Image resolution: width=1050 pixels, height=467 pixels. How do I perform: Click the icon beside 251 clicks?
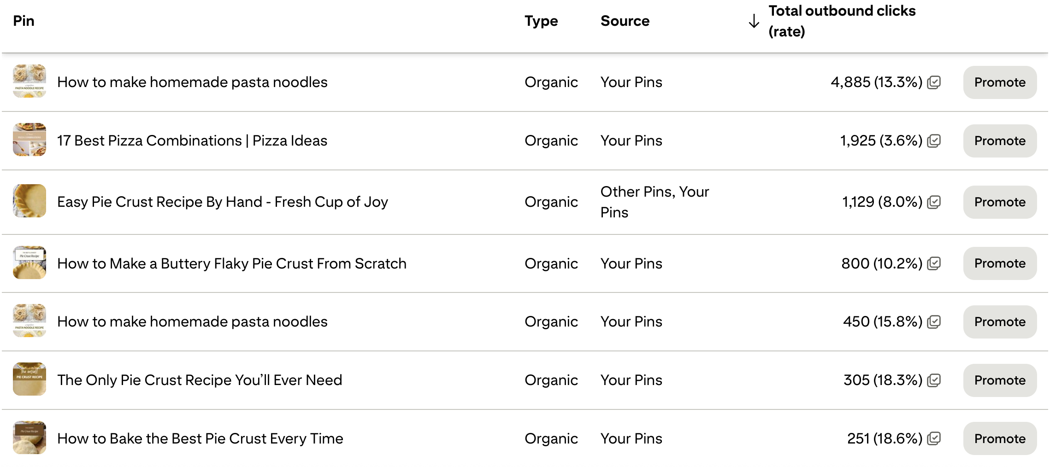click(x=932, y=438)
